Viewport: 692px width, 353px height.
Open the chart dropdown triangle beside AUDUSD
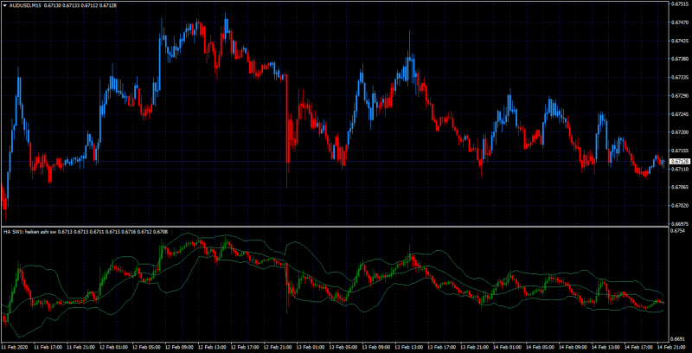coord(5,6)
